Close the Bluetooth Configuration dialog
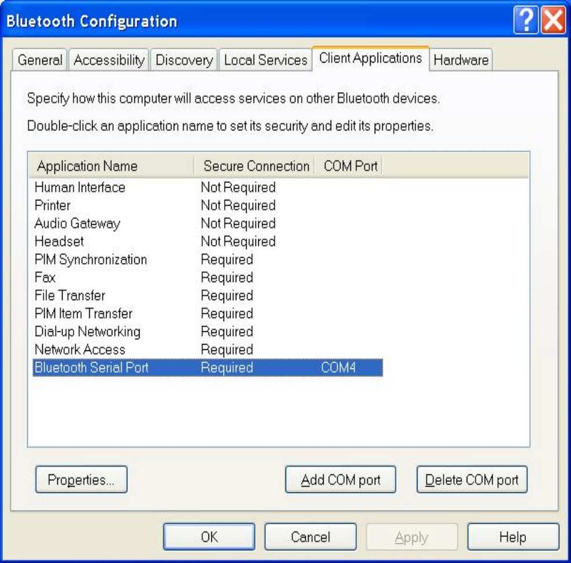This screenshot has height=563, width=571. coord(553,20)
